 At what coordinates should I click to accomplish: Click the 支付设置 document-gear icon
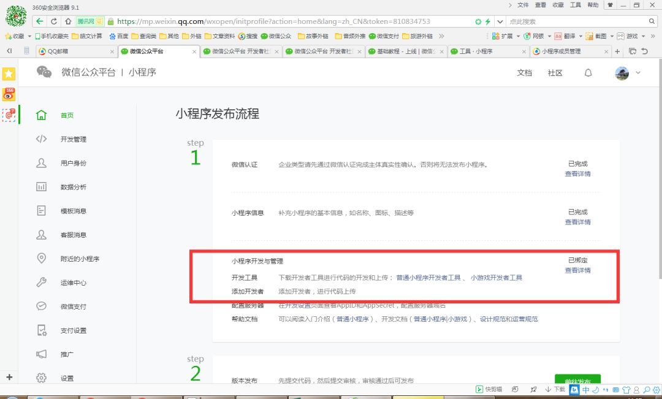[42, 330]
